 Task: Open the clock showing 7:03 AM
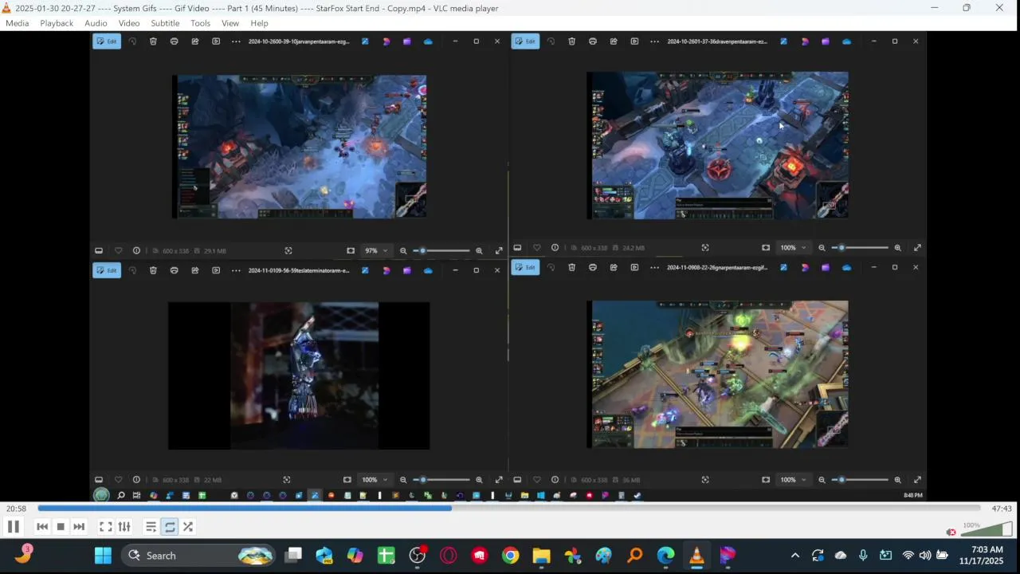(982, 556)
